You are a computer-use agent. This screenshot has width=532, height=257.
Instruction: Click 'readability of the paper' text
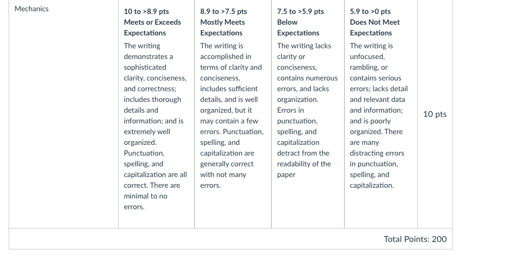coord(304,169)
